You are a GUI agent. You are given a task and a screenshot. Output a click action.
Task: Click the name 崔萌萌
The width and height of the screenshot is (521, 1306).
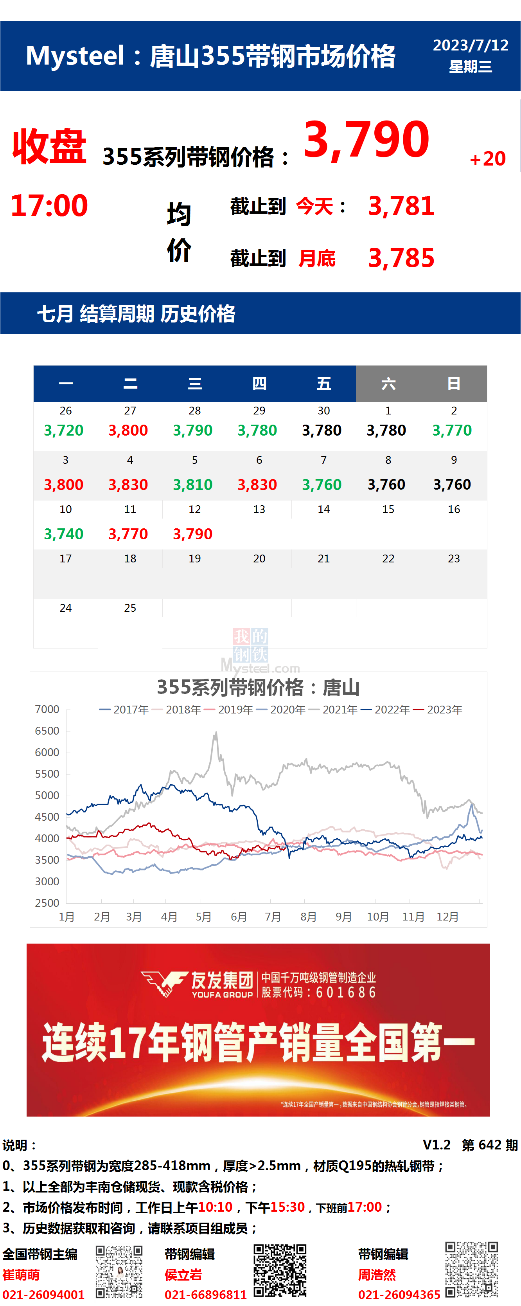pyautogui.click(x=21, y=1275)
